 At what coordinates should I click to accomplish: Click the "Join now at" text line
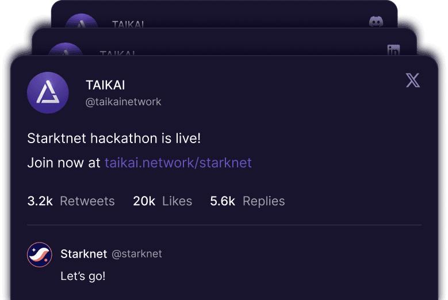point(64,163)
